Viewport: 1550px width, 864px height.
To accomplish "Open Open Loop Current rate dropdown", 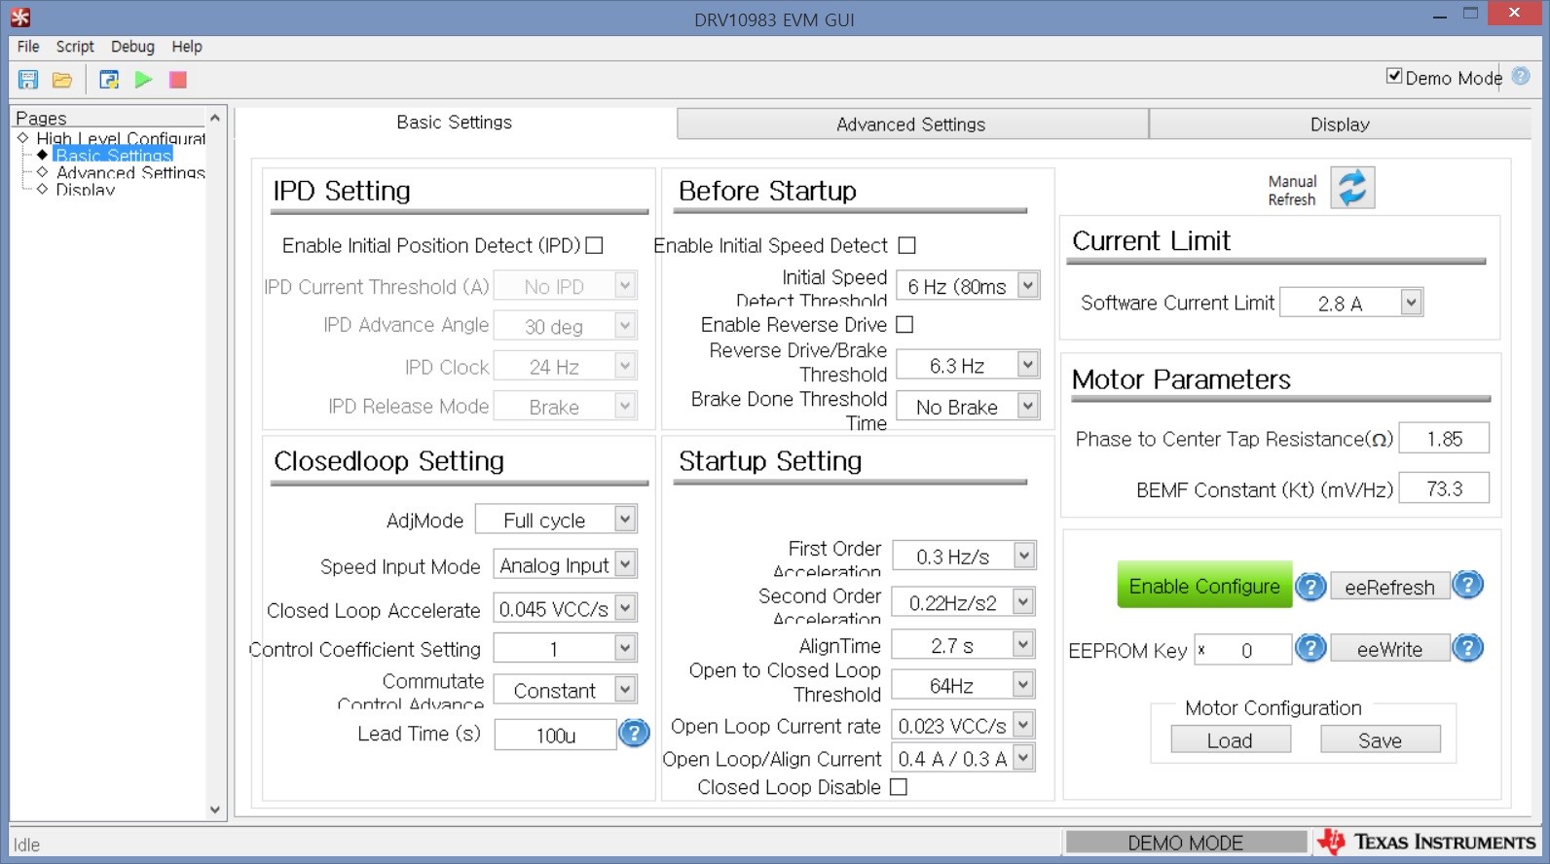I will tap(964, 726).
